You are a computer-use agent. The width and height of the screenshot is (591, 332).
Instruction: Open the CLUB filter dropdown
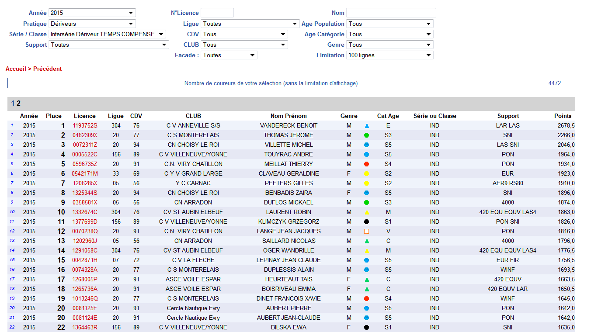[244, 45]
